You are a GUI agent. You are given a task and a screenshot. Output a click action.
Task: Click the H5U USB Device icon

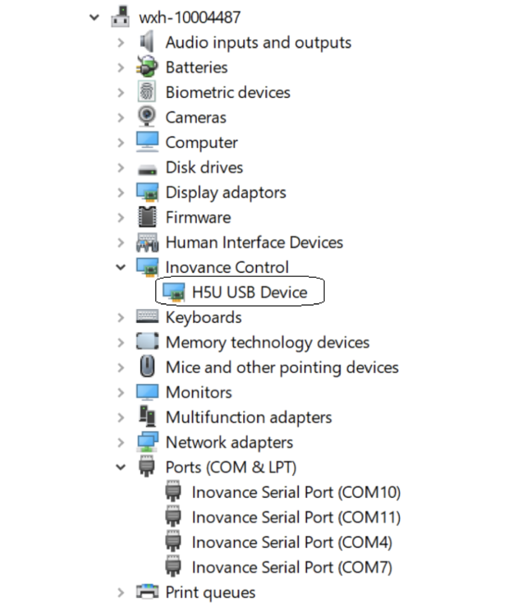(x=173, y=292)
